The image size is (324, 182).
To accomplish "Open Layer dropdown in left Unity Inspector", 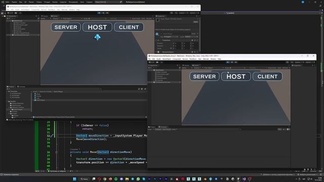I will click(191, 37).
